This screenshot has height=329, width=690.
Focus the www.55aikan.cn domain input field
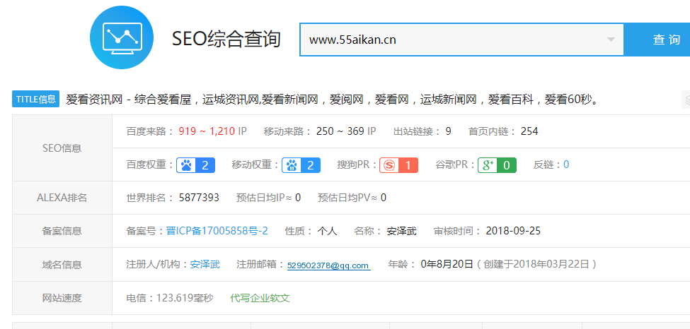(x=453, y=40)
